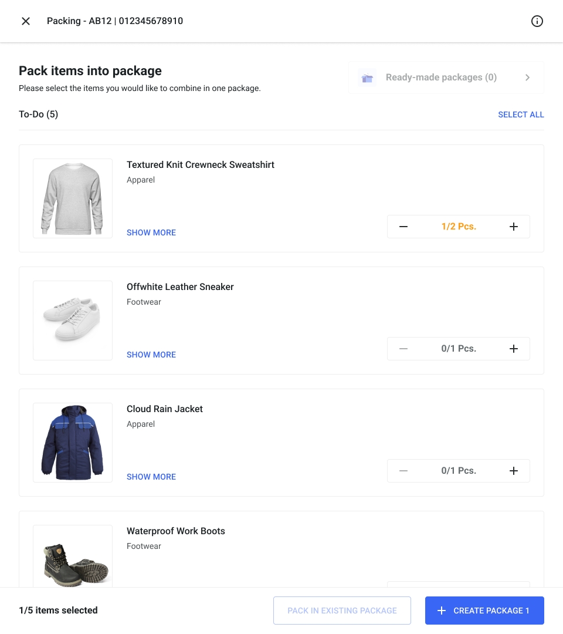Click the Ready-made packages box icon
The image size is (563, 634).
pos(368,77)
